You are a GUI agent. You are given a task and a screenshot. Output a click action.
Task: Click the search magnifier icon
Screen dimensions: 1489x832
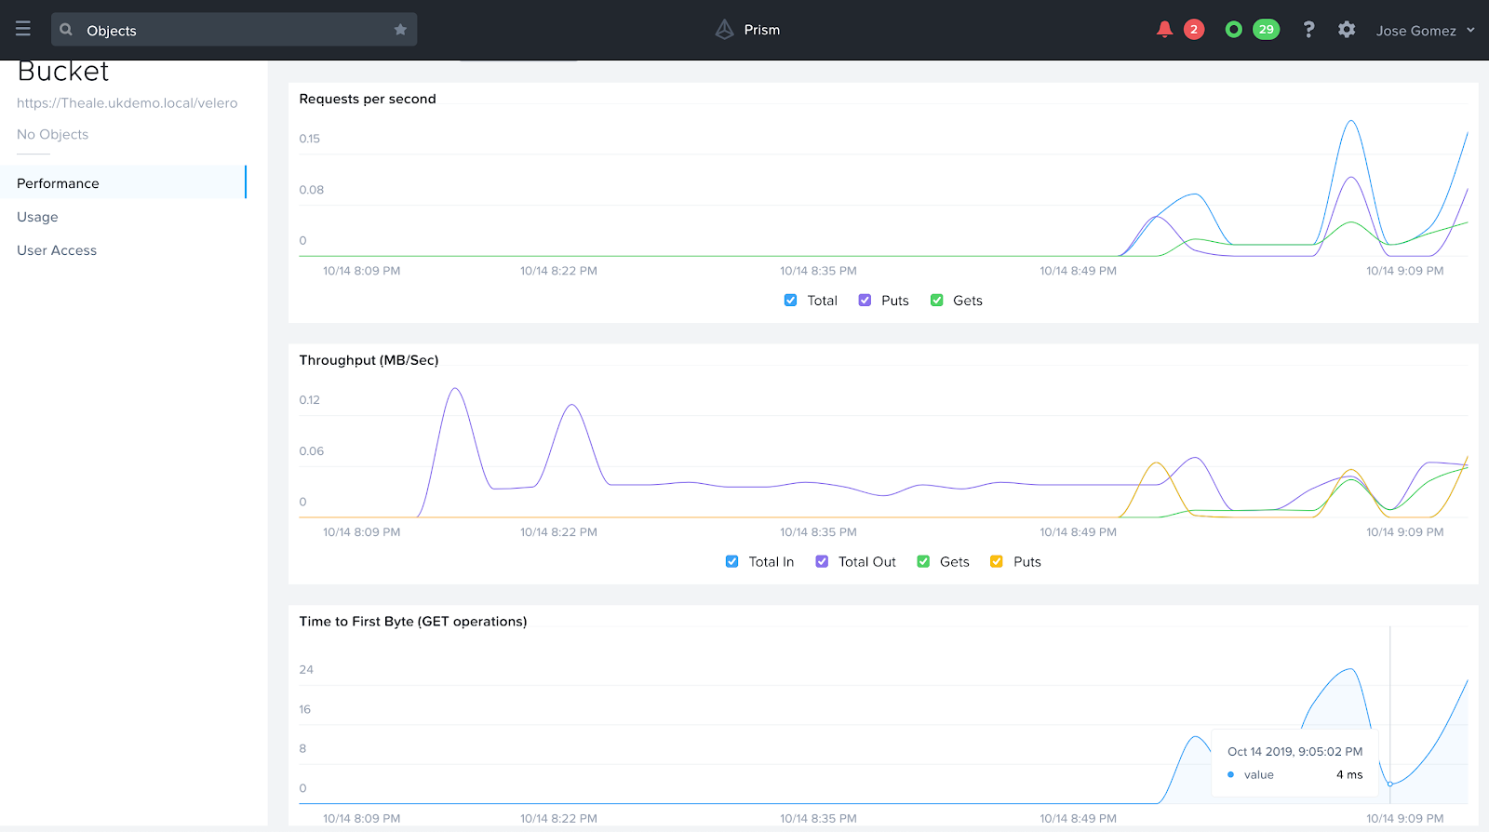pos(66,30)
